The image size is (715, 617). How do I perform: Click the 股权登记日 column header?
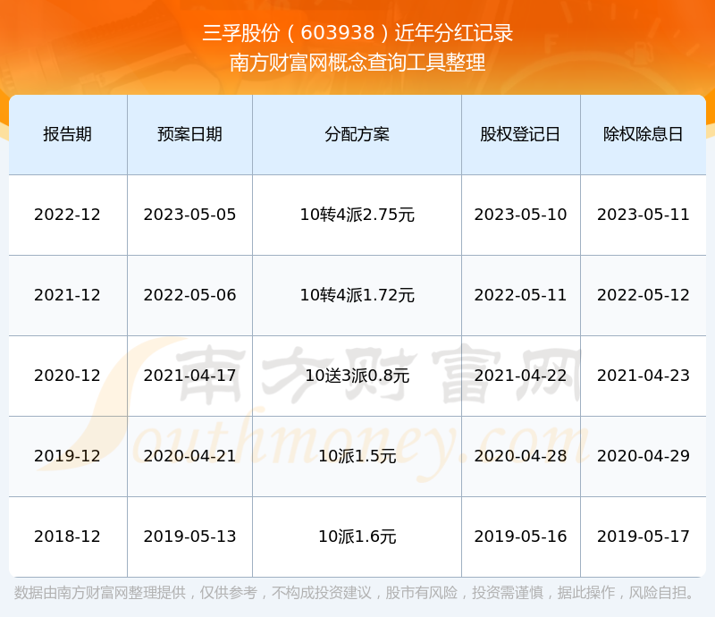tap(520, 135)
